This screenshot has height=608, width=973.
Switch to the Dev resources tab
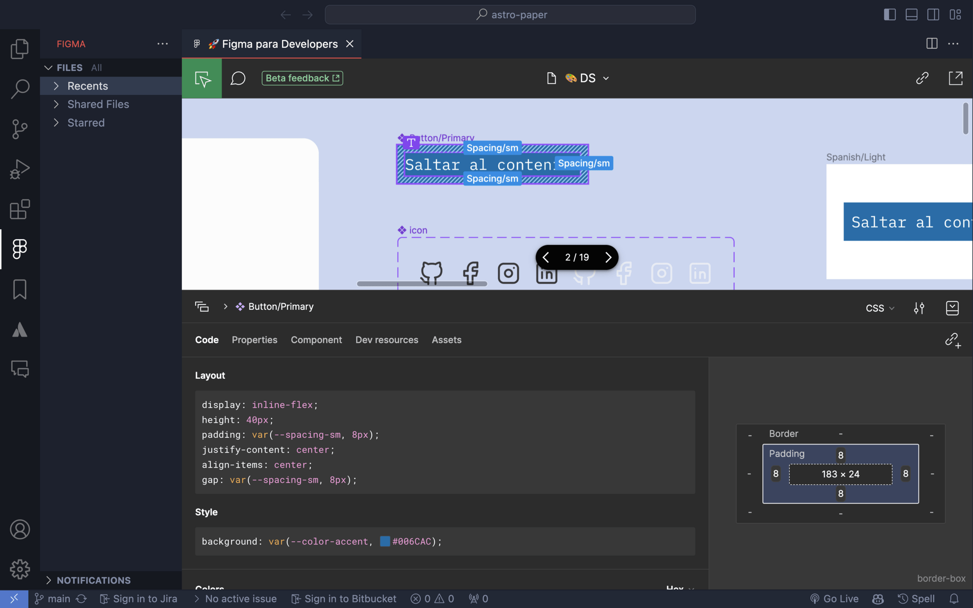pos(386,340)
